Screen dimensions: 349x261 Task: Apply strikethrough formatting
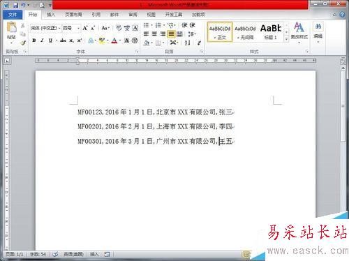[63, 40]
